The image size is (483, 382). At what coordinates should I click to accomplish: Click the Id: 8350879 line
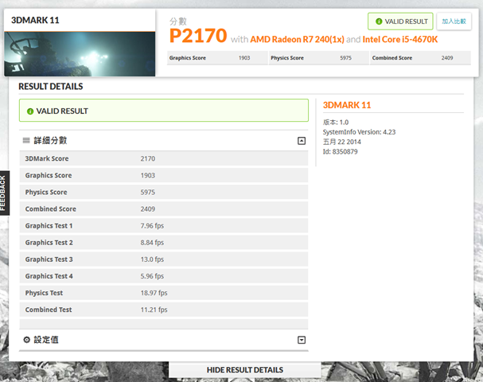(340, 151)
